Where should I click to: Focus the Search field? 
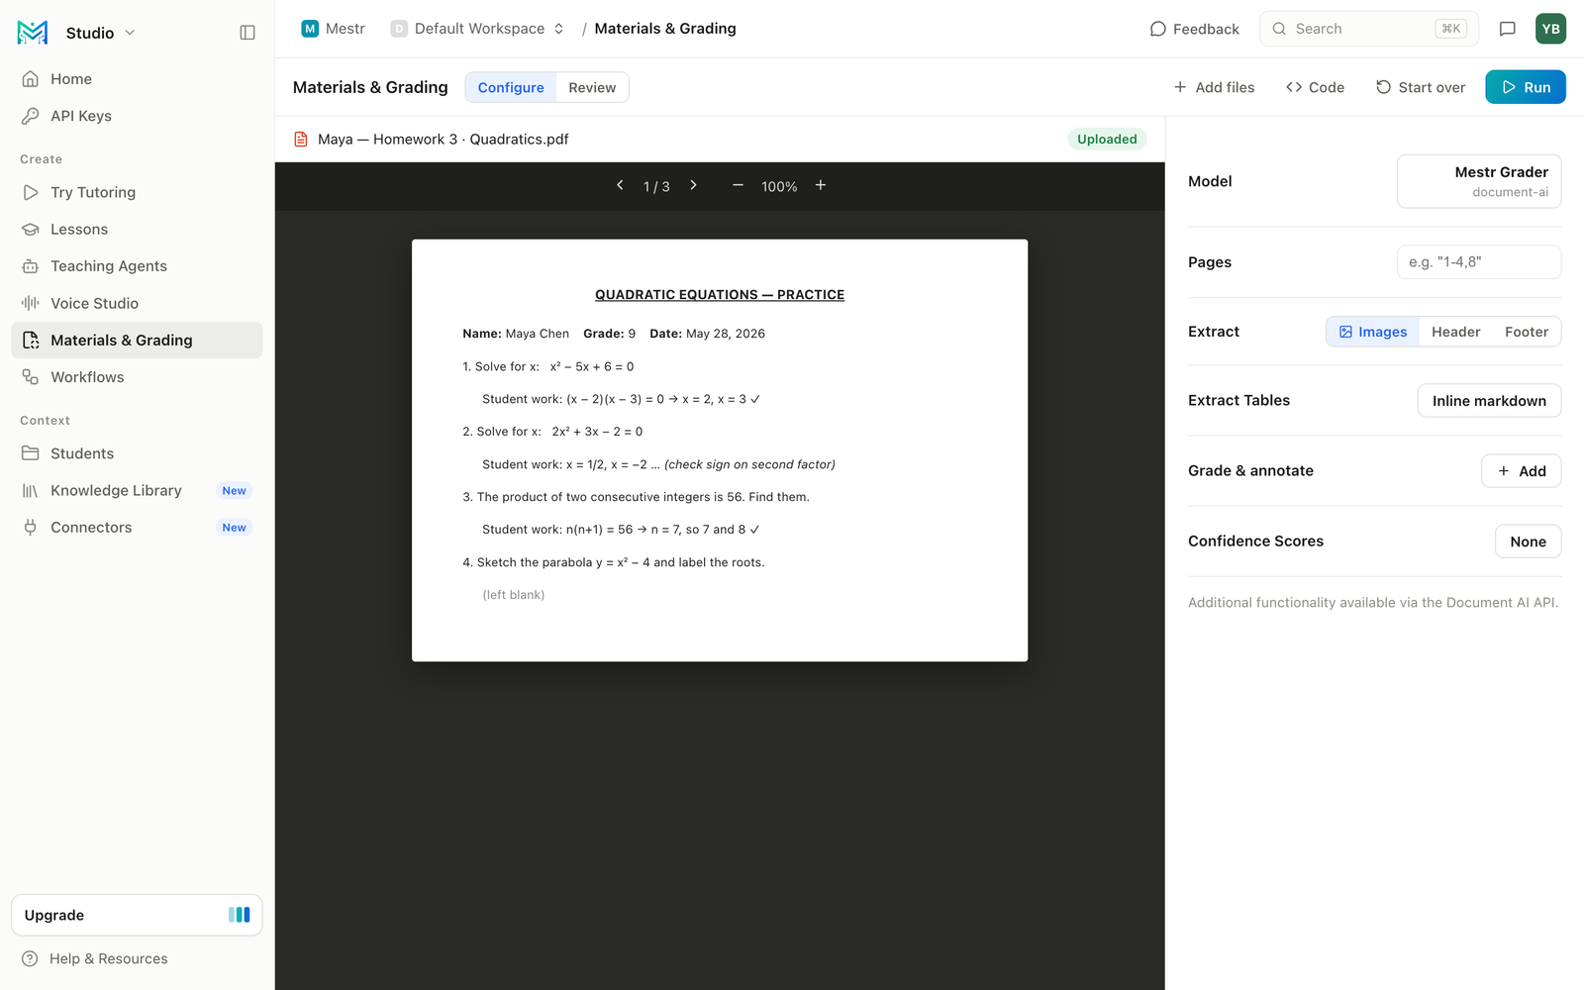coord(1368,29)
